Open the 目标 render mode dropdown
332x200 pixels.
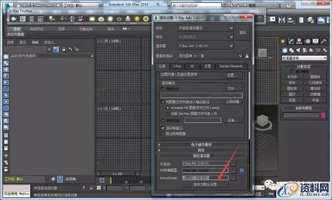pos(205,28)
